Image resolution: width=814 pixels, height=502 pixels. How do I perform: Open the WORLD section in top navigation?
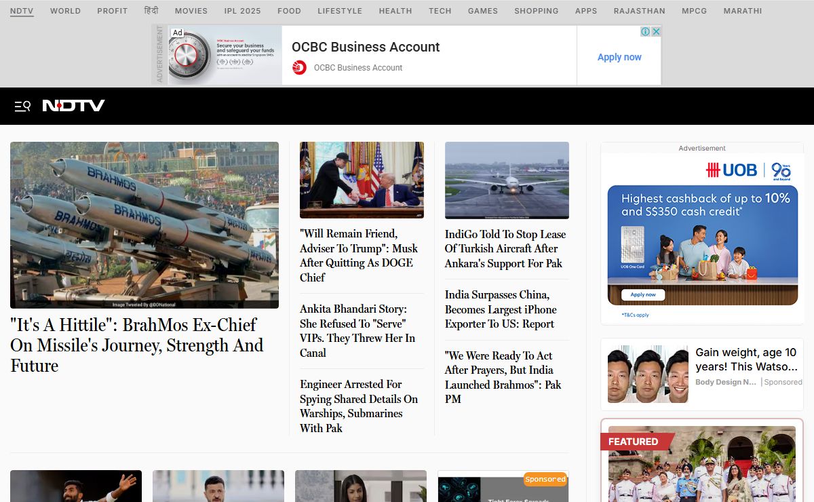coord(65,11)
